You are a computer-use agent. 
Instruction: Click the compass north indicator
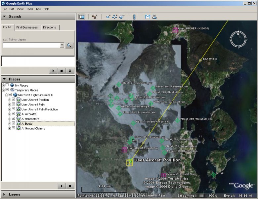[238, 33]
